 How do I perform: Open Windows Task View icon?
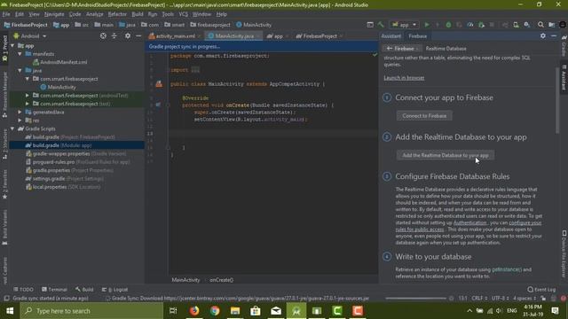173,311
